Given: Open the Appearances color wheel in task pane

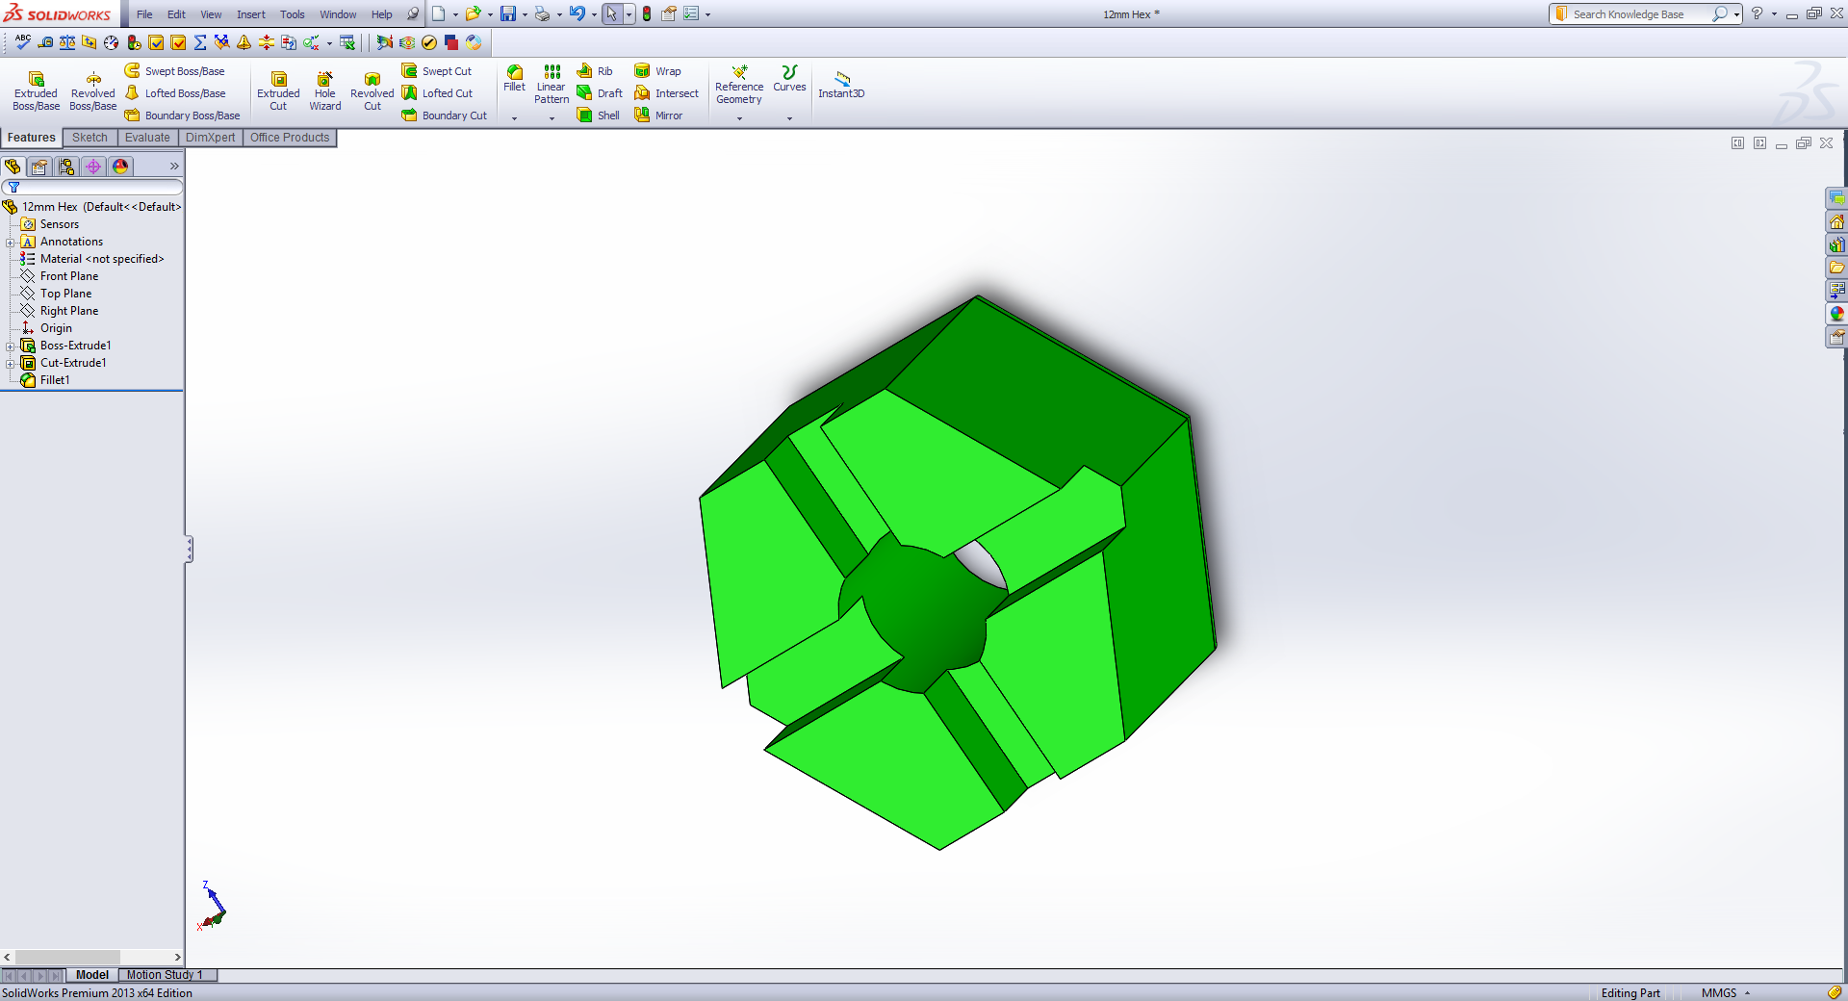Looking at the screenshot, I should (x=1837, y=314).
